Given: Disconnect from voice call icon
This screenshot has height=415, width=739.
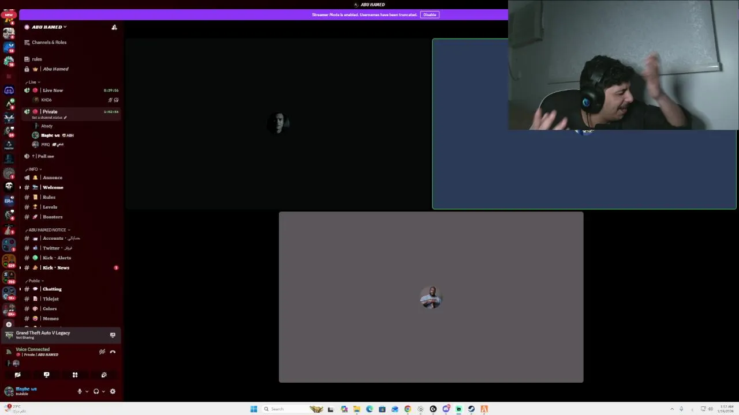Looking at the screenshot, I should 113,352.
